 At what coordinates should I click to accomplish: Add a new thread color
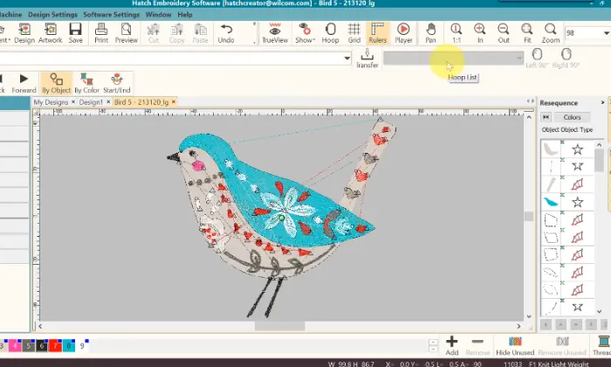point(451,345)
